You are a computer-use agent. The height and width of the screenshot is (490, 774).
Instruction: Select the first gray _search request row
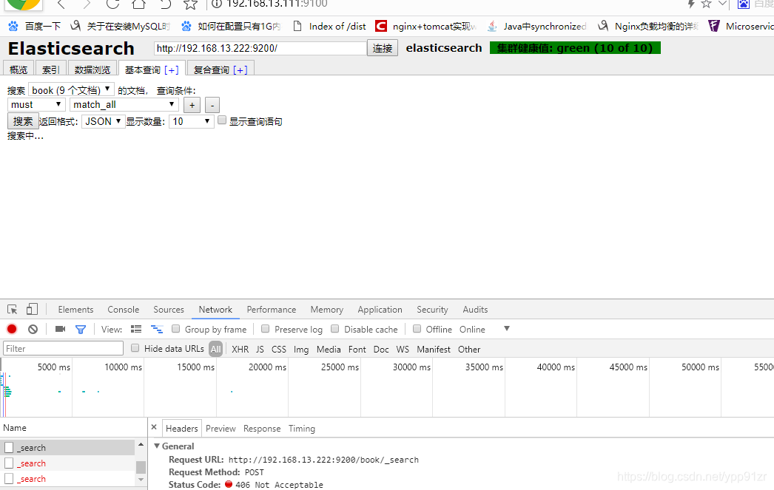[x=67, y=448]
